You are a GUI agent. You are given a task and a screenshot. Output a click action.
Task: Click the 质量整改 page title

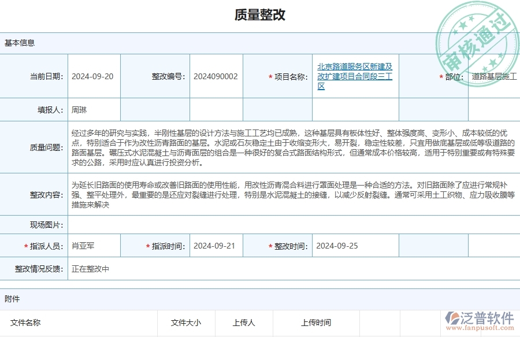[x=259, y=14]
